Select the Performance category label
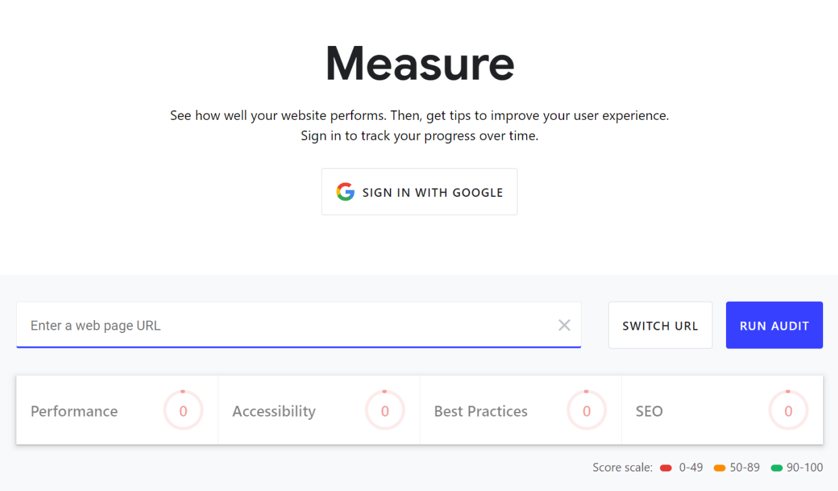The height and width of the screenshot is (491, 838). (x=74, y=411)
